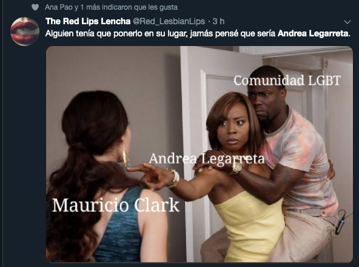Click the 'Andrea Legarreta' caption on meme
The image size is (359, 267).
click(207, 159)
